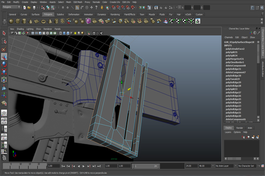Create a polygon sphere from shelf

[11, 21]
